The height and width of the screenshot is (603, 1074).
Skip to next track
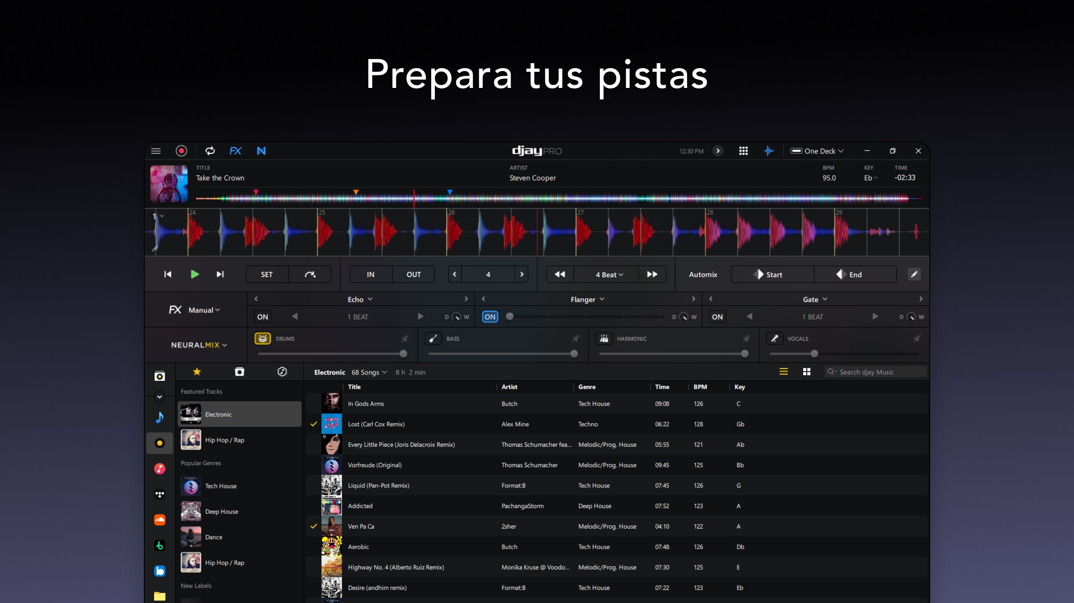tap(220, 274)
